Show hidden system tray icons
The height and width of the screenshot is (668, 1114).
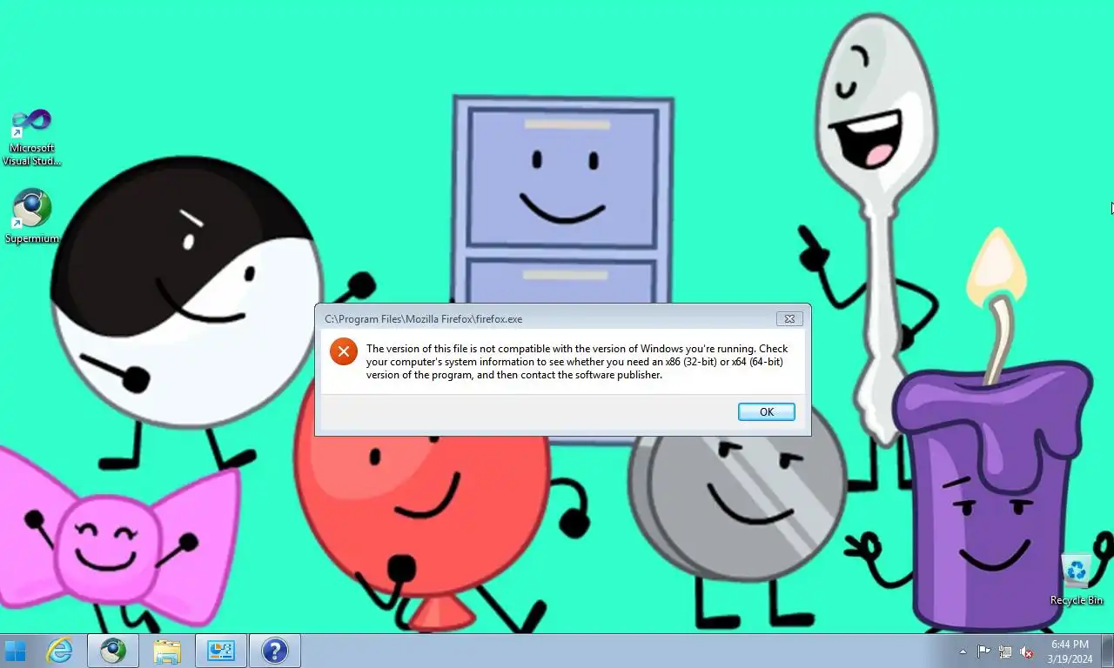click(x=963, y=651)
